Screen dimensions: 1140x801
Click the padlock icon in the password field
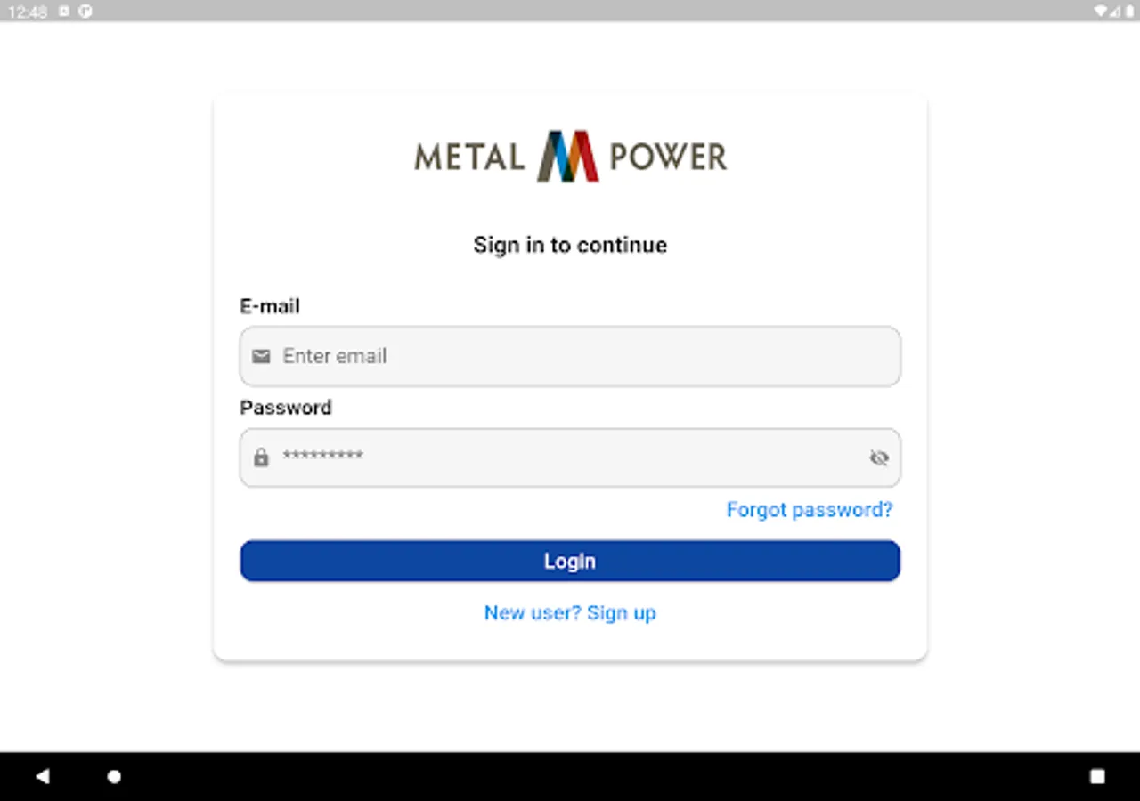pos(261,457)
